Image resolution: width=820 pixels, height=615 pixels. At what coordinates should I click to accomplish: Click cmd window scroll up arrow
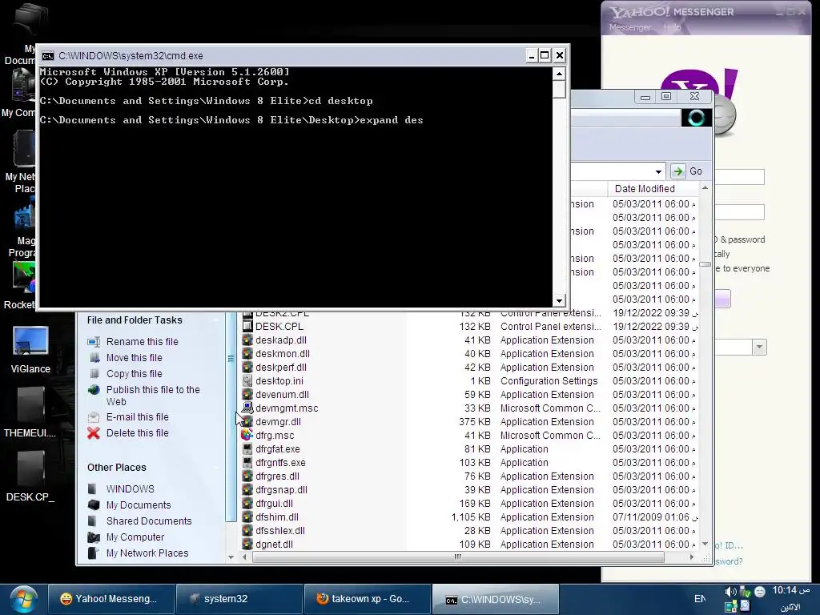click(x=559, y=74)
